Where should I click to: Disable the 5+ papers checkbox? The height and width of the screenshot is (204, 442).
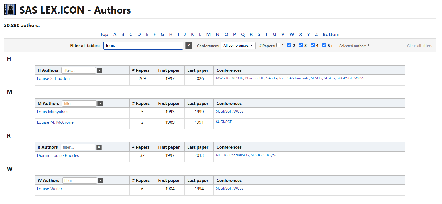[x=324, y=45]
